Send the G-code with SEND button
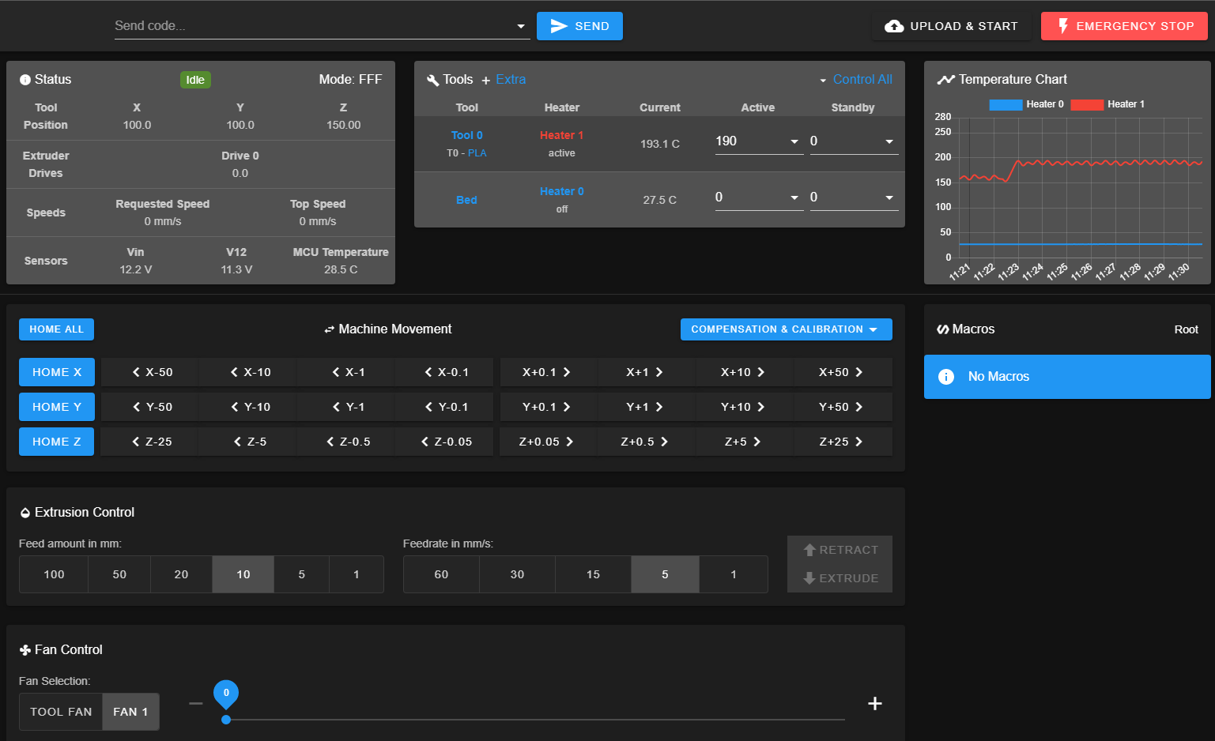This screenshot has height=741, width=1215. click(579, 26)
